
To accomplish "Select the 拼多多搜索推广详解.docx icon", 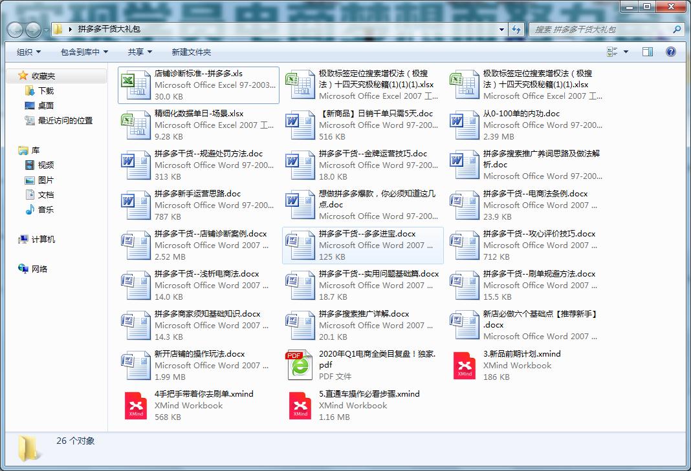I will pos(300,325).
